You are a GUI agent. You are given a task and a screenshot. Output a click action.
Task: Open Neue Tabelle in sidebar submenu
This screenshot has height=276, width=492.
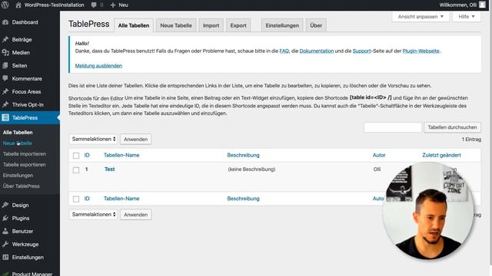click(x=17, y=143)
